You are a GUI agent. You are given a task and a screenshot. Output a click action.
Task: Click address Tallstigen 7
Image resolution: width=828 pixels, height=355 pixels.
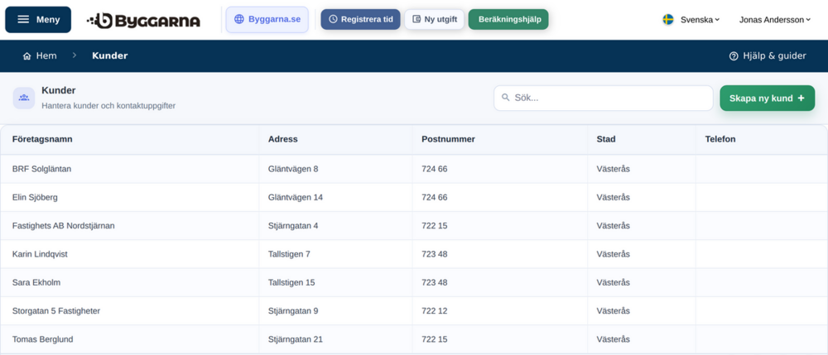coord(289,254)
